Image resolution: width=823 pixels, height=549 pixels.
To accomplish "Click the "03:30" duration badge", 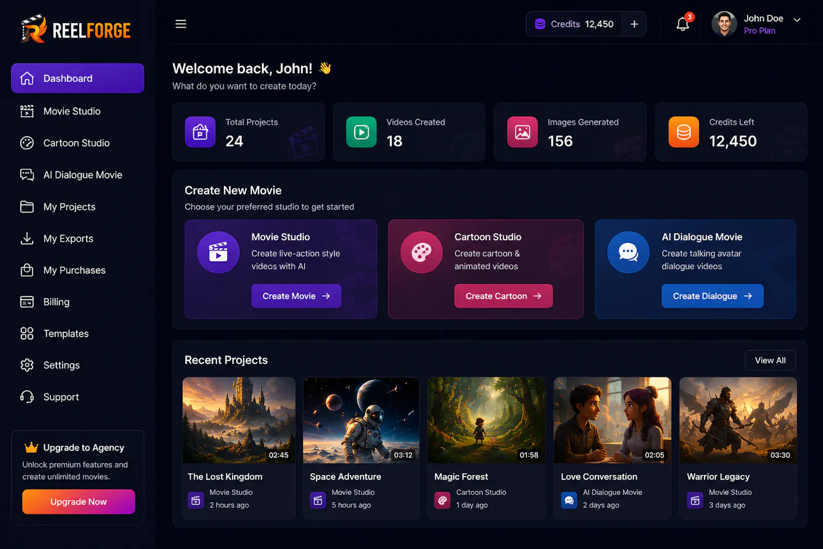I will (780, 455).
